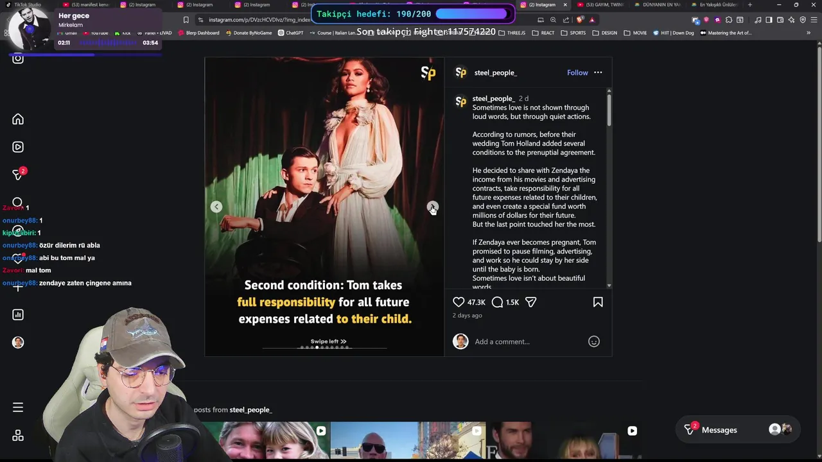Toggle Brave Shields lion icon

click(x=581, y=20)
